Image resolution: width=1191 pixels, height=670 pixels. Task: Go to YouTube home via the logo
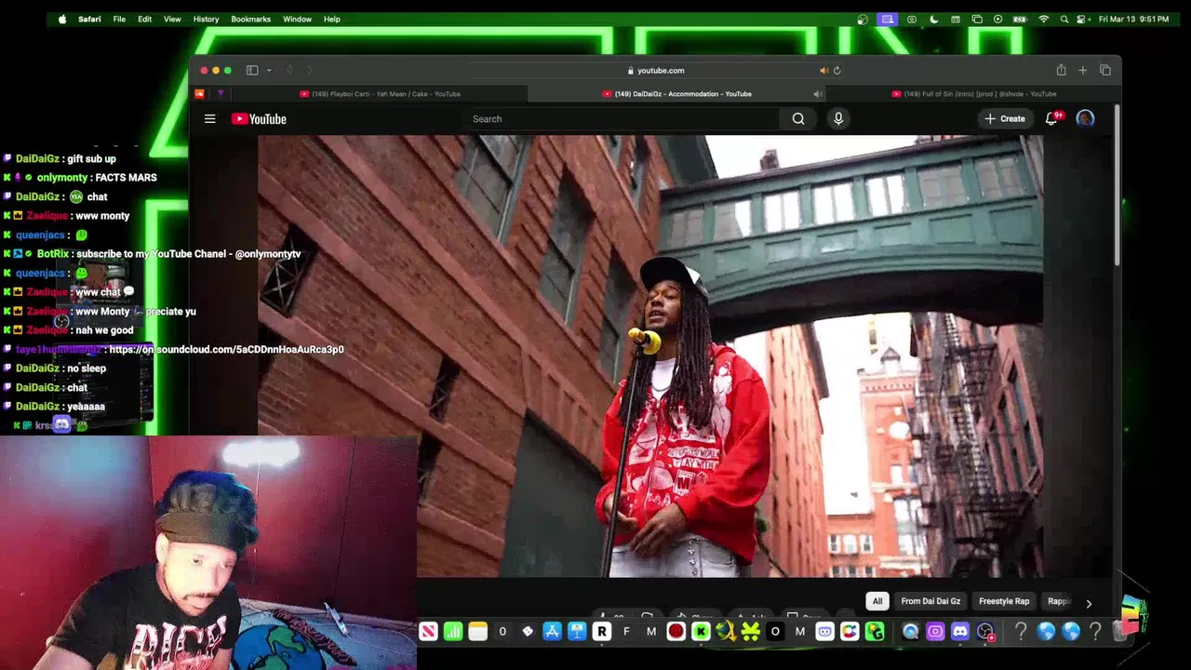coord(259,119)
